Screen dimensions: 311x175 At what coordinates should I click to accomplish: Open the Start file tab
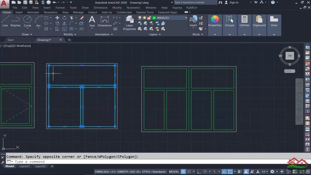click(11, 40)
